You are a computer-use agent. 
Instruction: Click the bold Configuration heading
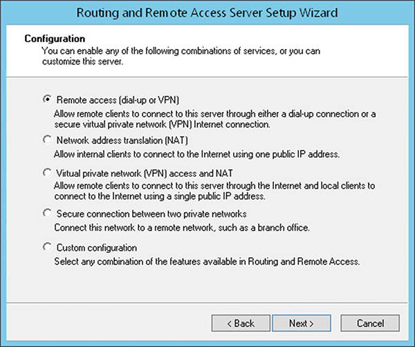click(x=55, y=39)
